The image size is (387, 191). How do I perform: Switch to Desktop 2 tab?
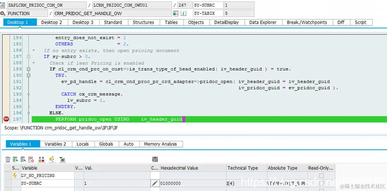(x=52, y=22)
